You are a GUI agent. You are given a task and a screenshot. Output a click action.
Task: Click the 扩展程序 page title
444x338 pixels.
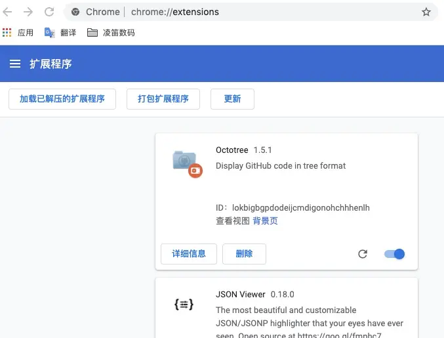point(50,64)
